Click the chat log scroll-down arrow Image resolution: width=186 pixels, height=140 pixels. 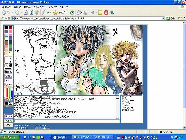(x=118, y=117)
